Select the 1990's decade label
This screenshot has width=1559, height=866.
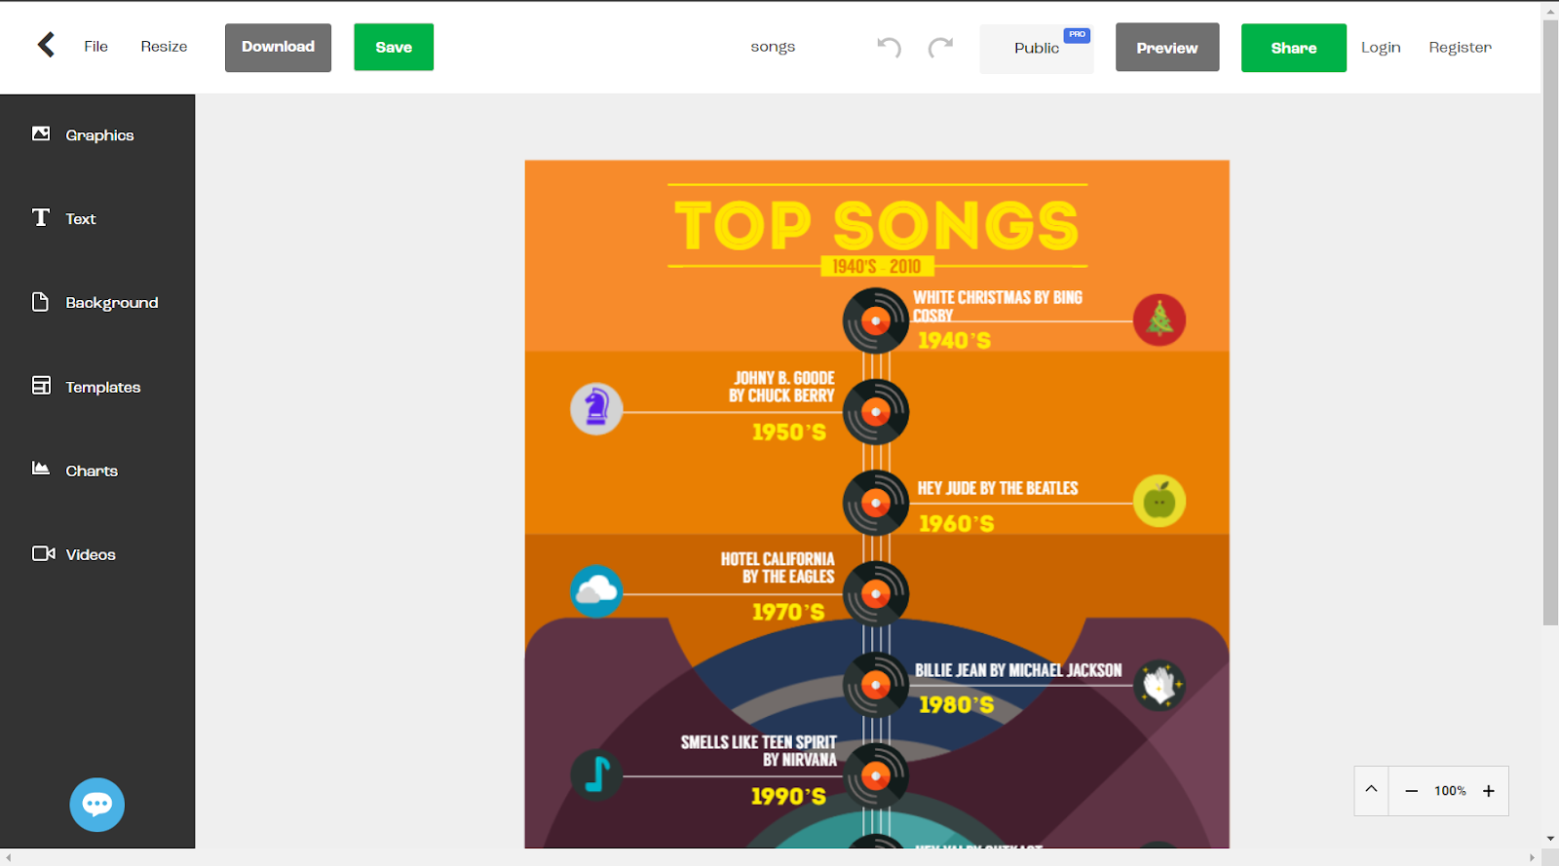pyautogui.click(x=788, y=796)
